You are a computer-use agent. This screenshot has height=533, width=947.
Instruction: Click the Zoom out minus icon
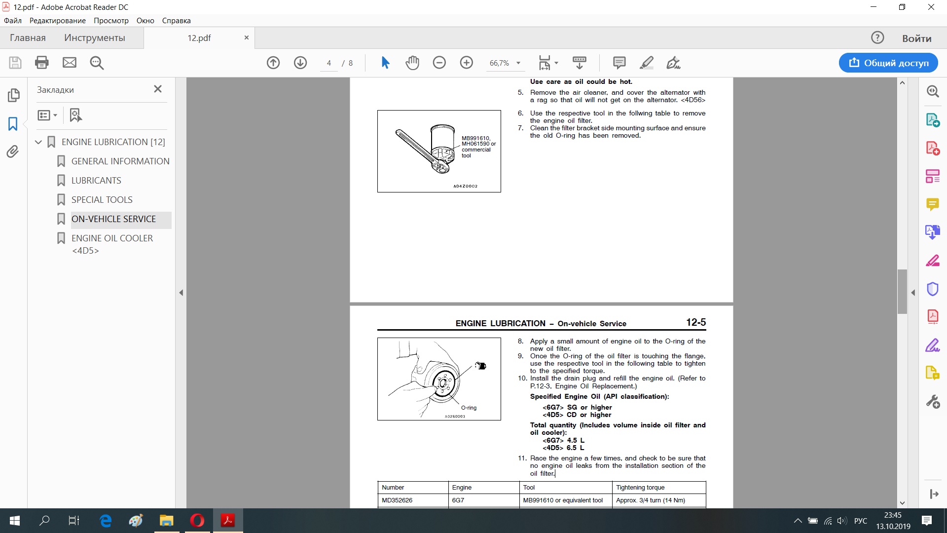point(439,63)
